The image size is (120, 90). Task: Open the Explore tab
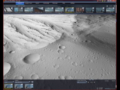(x=20, y=3)
